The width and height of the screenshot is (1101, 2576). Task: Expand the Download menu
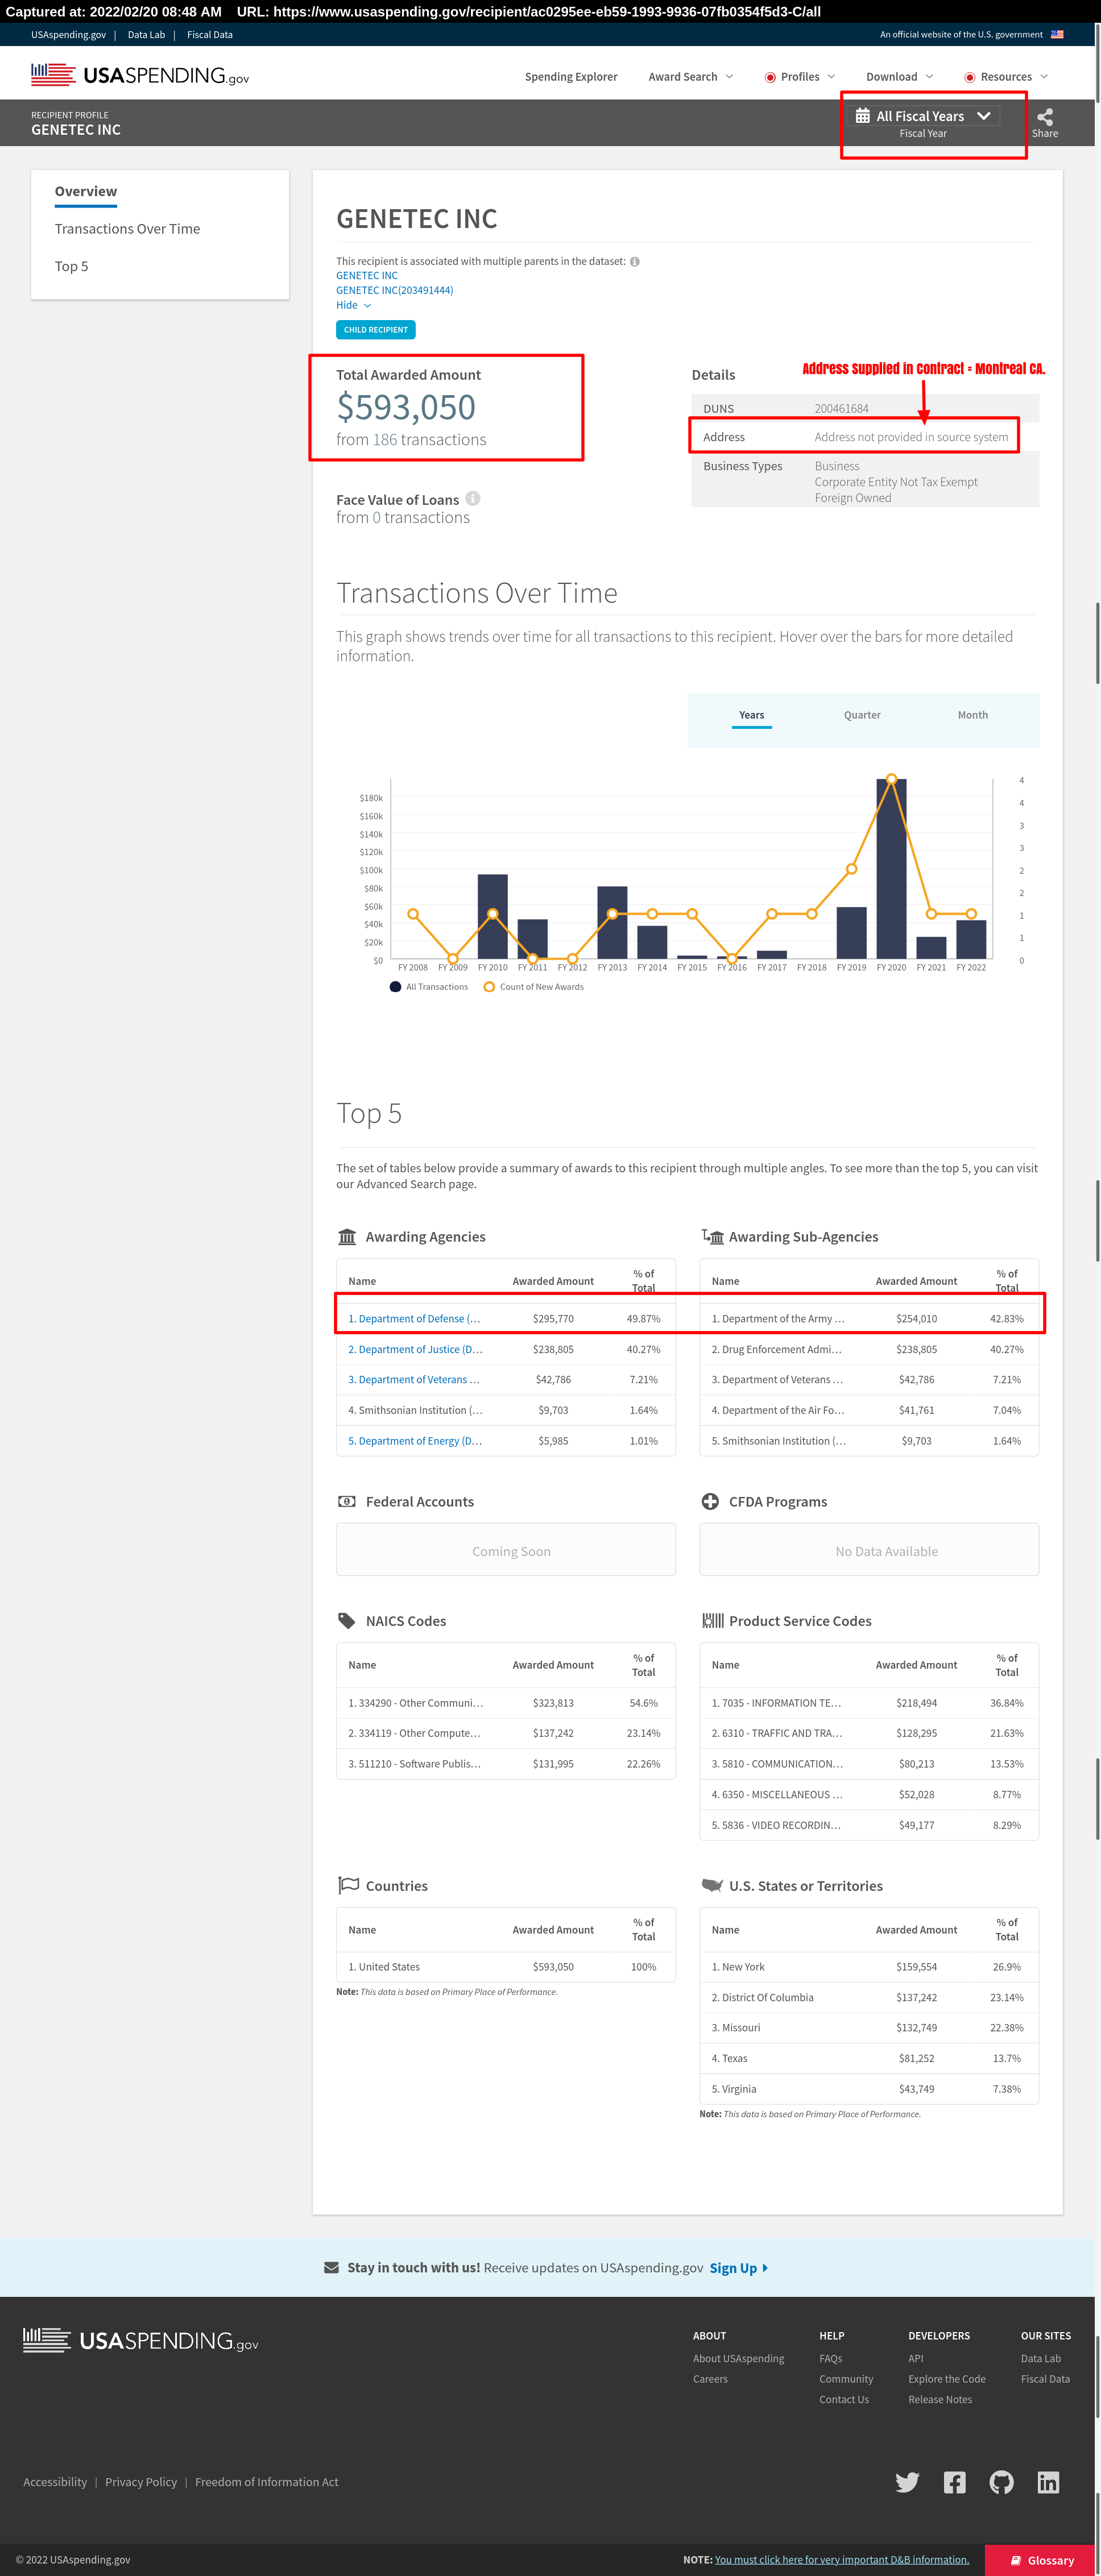click(x=900, y=77)
